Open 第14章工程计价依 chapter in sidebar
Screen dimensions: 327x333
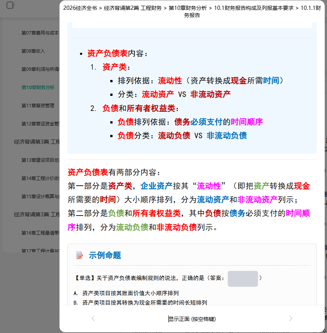point(41,178)
